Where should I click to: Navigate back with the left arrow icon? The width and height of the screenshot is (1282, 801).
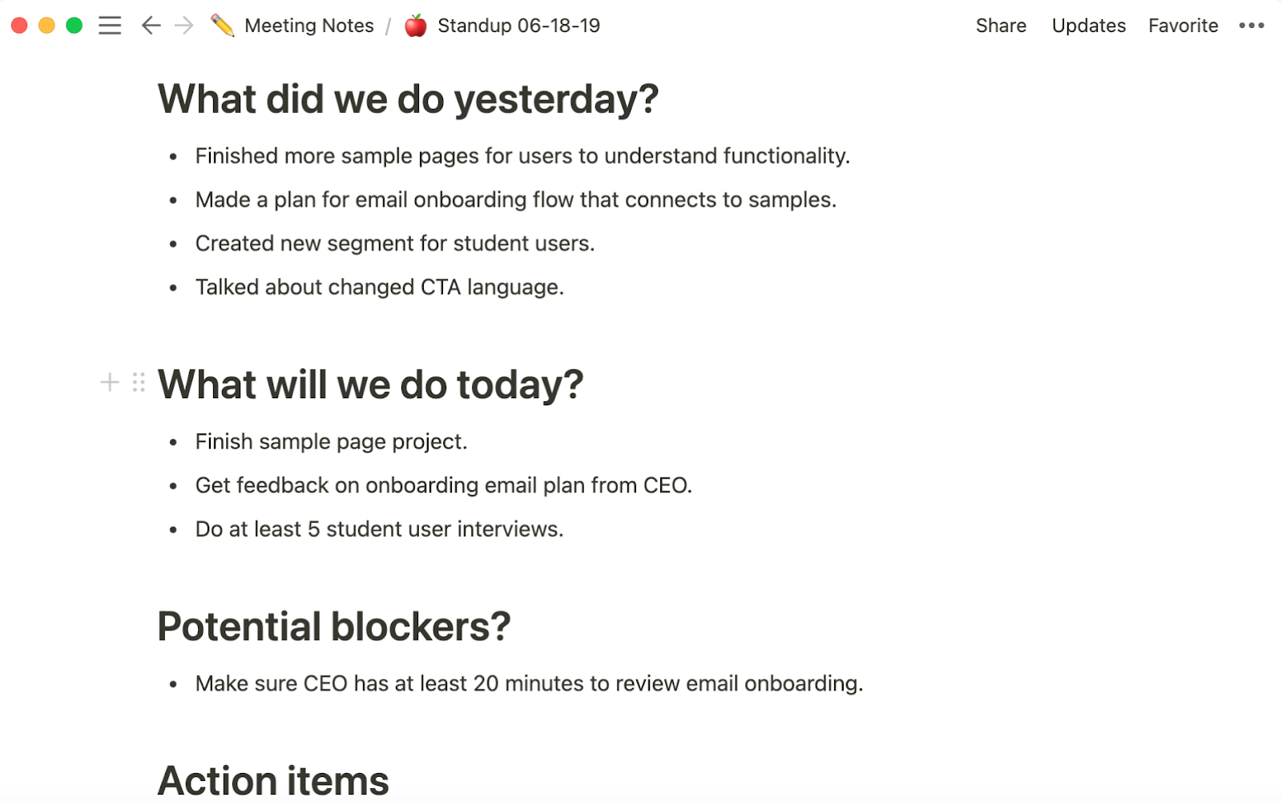point(151,25)
